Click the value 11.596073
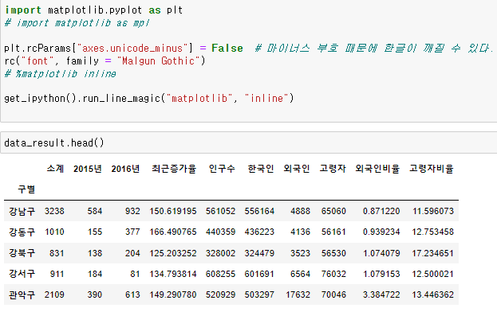Viewport: 497px width, 312px height. click(x=433, y=211)
